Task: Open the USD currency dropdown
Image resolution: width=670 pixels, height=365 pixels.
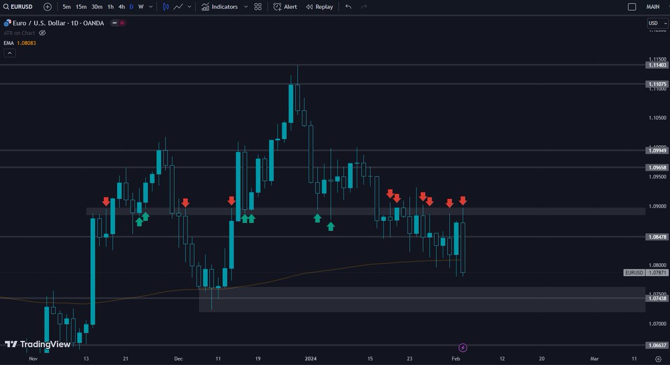Action: (657, 23)
